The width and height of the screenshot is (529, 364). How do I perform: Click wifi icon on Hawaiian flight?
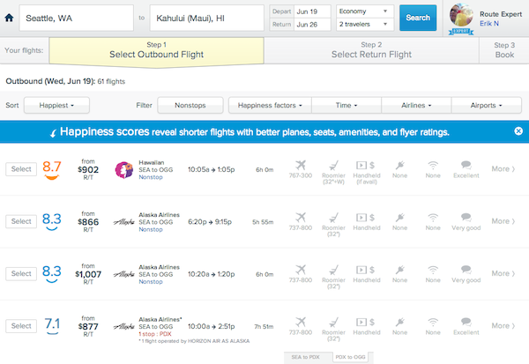[x=433, y=166]
